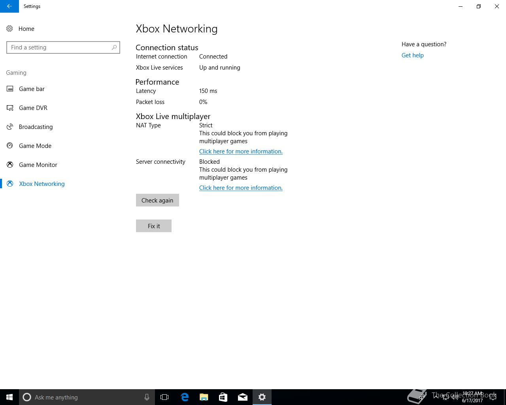This screenshot has height=405, width=506.
Task: Click the Xbox Networking page title
Action: (x=177, y=28)
